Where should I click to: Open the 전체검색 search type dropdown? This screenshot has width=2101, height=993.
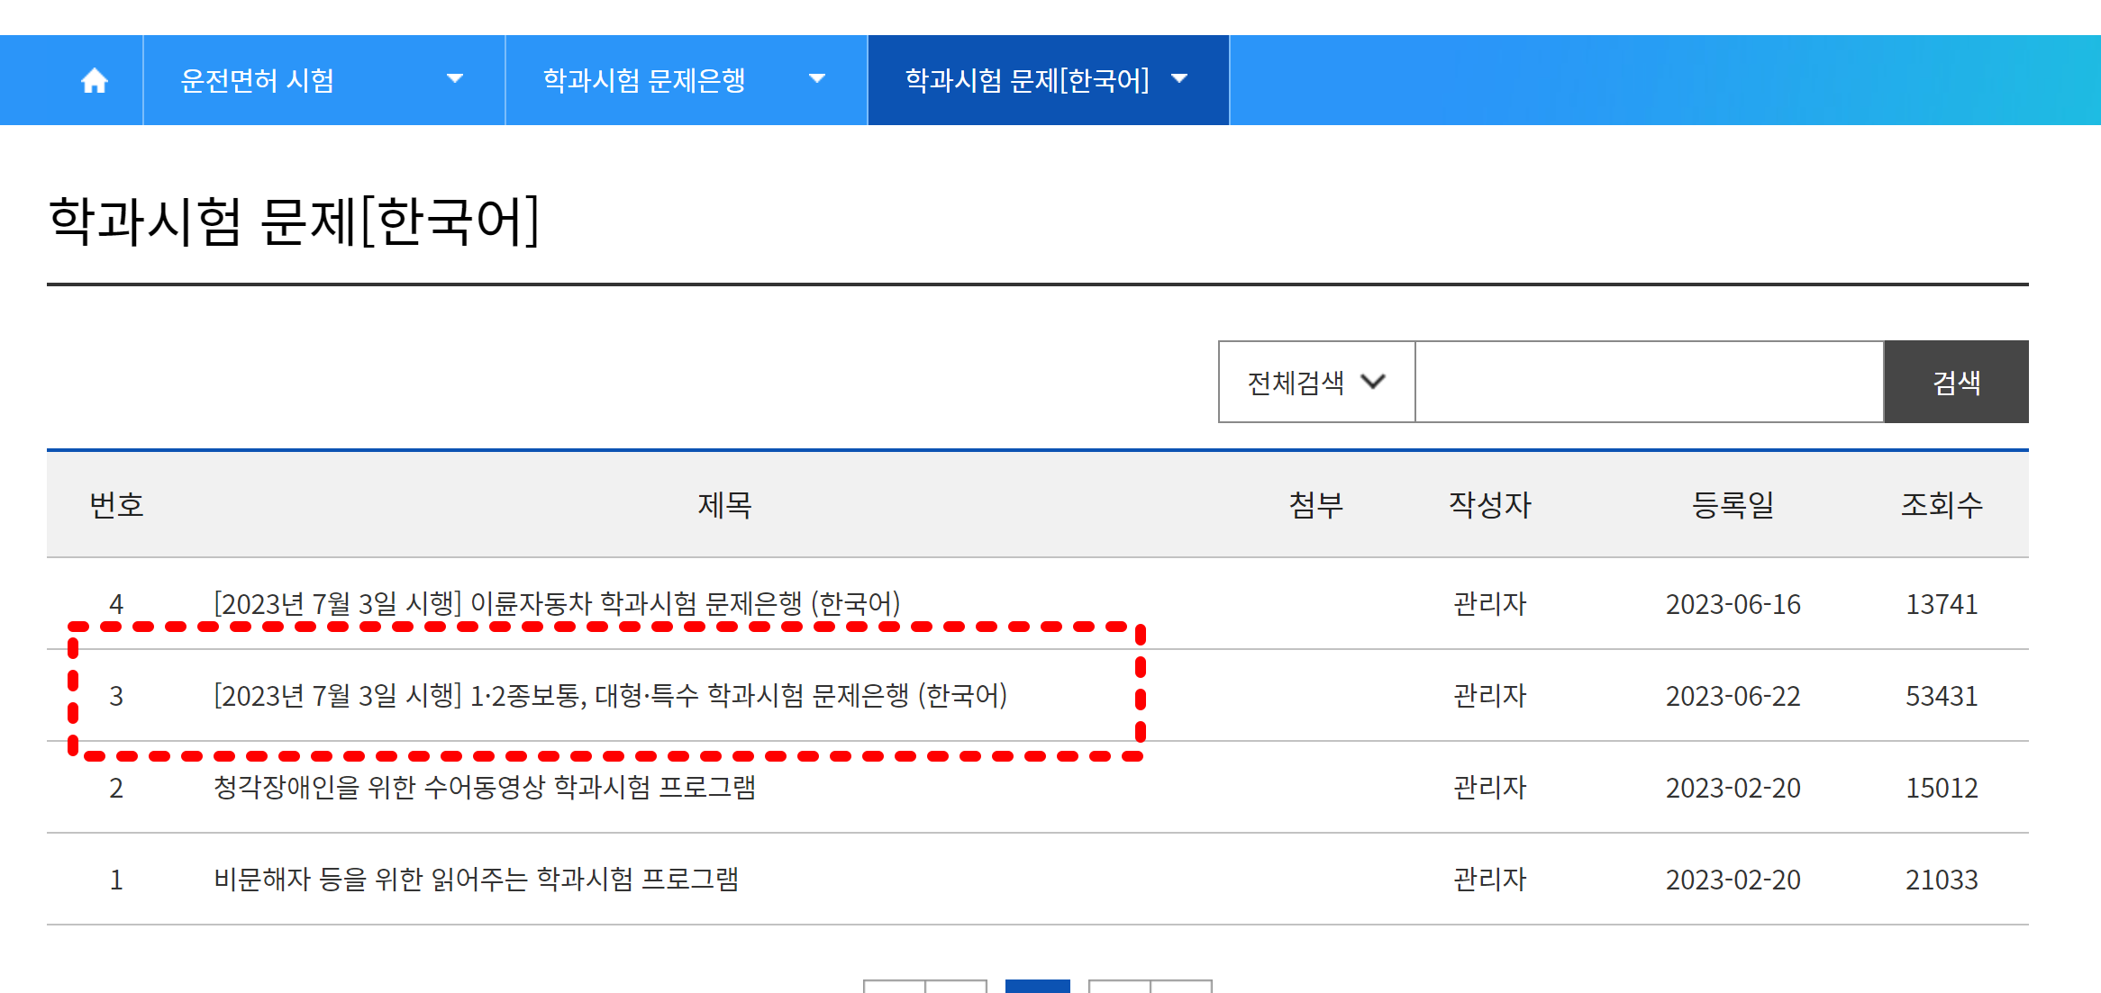point(1316,383)
